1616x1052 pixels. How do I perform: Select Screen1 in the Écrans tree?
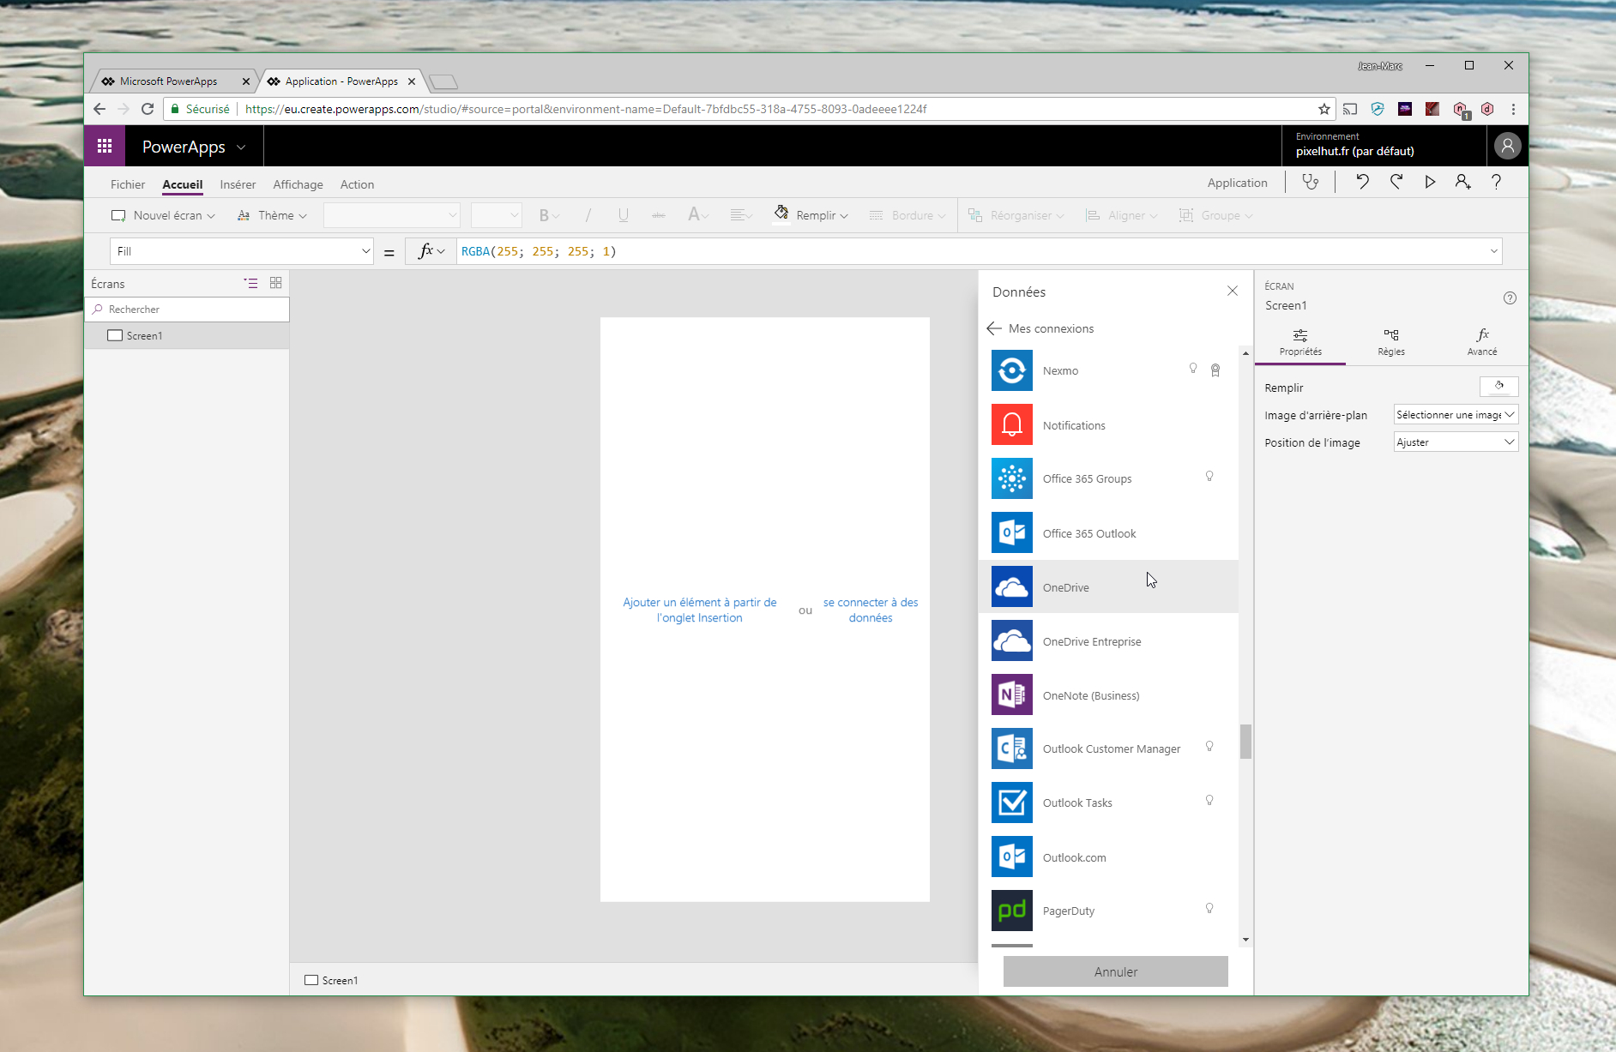point(187,336)
